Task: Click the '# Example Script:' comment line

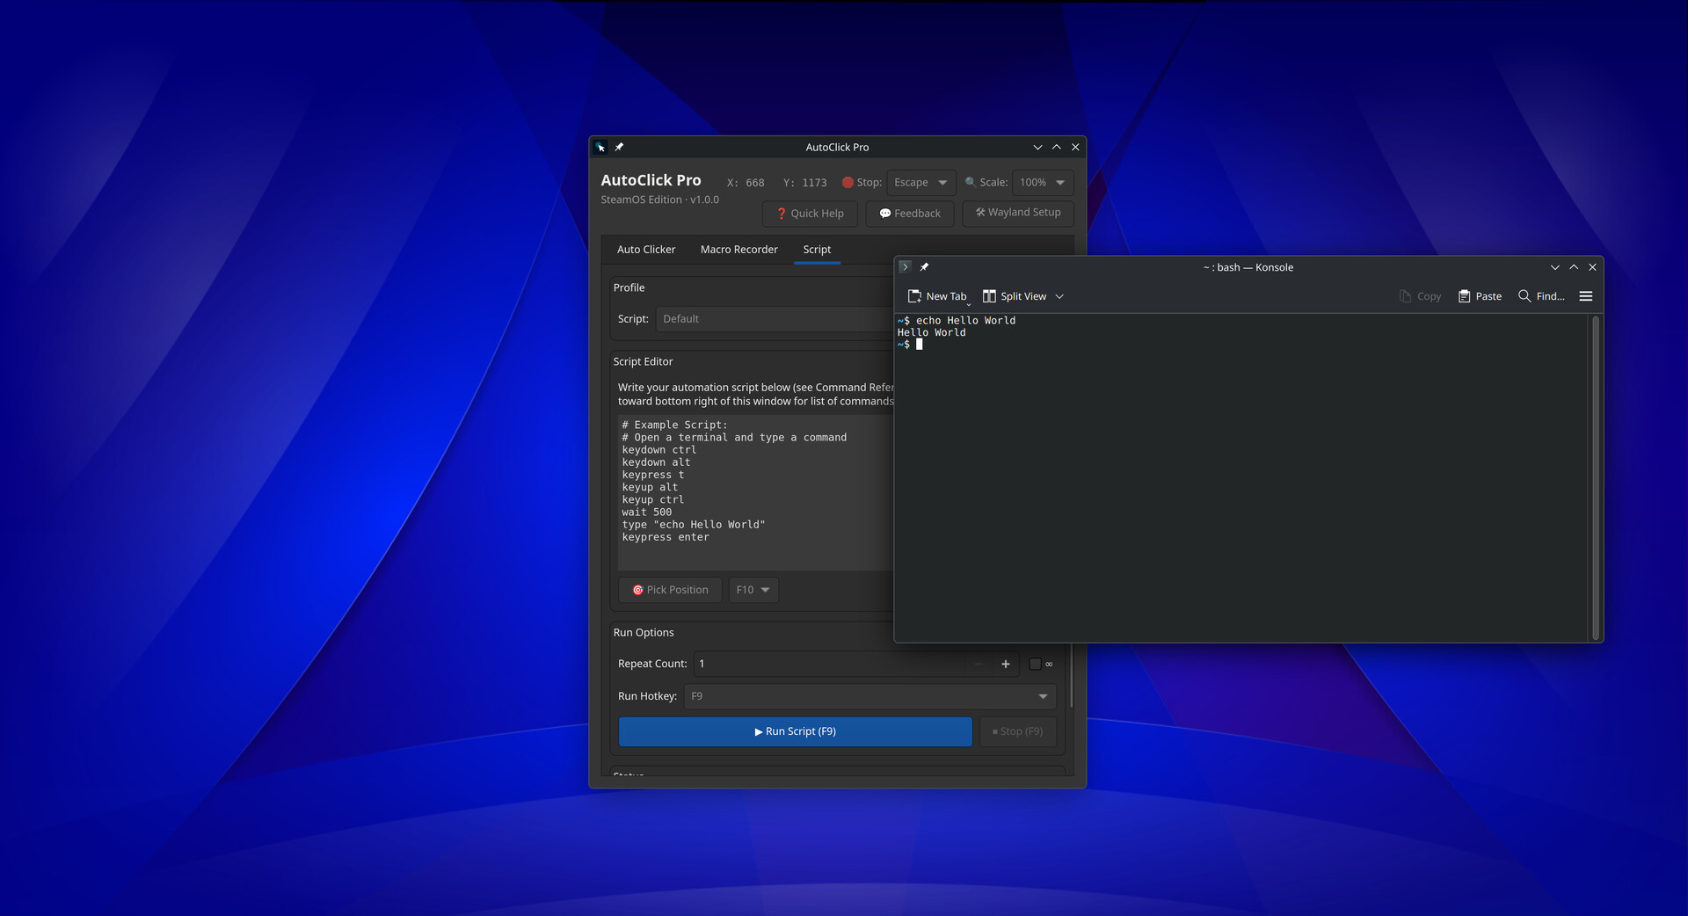Action: point(674,425)
